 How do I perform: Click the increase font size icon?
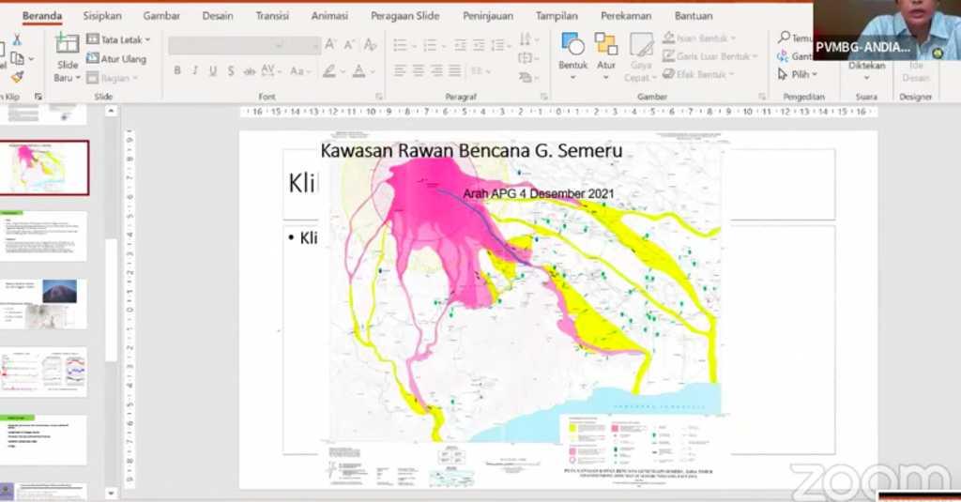coord(330,45)
